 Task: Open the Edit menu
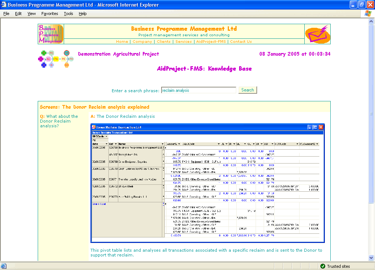[x=18, y=14]
